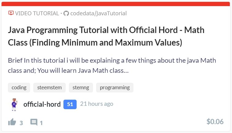Open comments via speech bubble icon

pos(34,122)
